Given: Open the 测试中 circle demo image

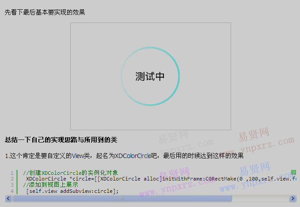Looking at the screenshot, I should 151,76.
